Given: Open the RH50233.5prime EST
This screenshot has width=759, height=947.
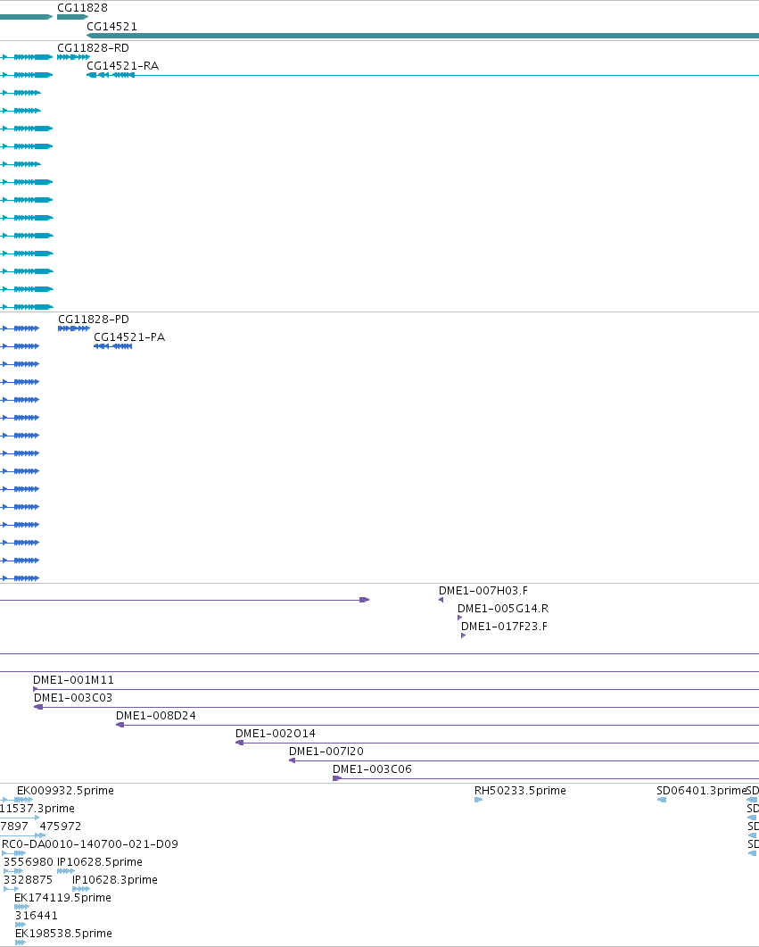Looking at the screenshot, I should pos(478,800).
